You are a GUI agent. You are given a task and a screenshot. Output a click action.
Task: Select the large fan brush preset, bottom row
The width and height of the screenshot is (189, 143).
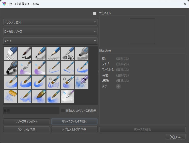click(39, 96)
